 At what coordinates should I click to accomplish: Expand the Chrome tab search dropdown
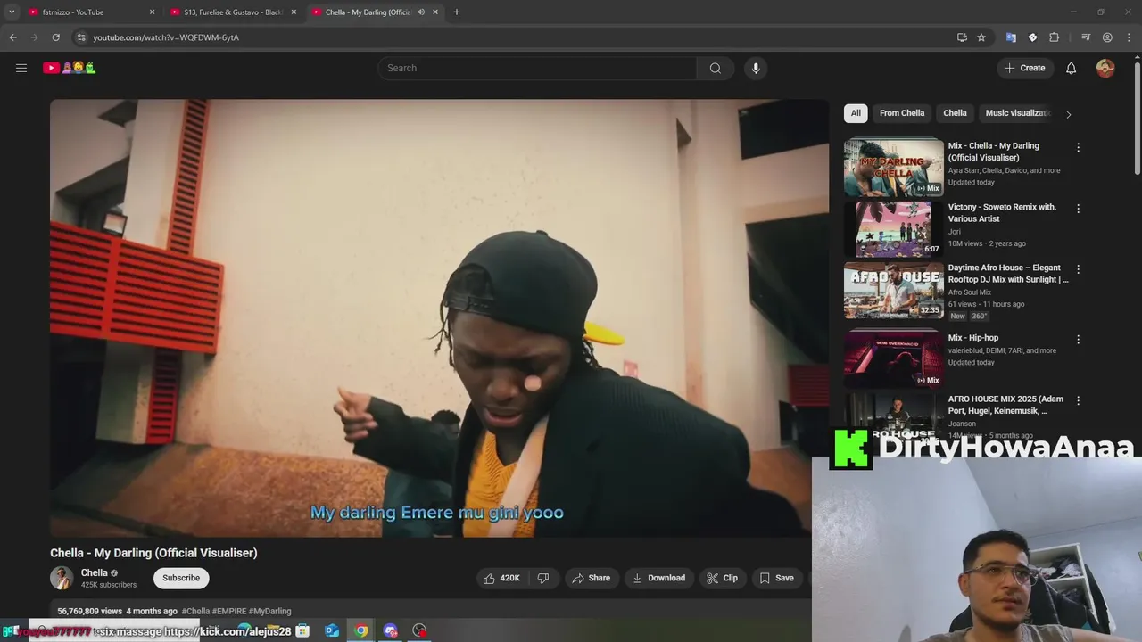coord(12,12)
